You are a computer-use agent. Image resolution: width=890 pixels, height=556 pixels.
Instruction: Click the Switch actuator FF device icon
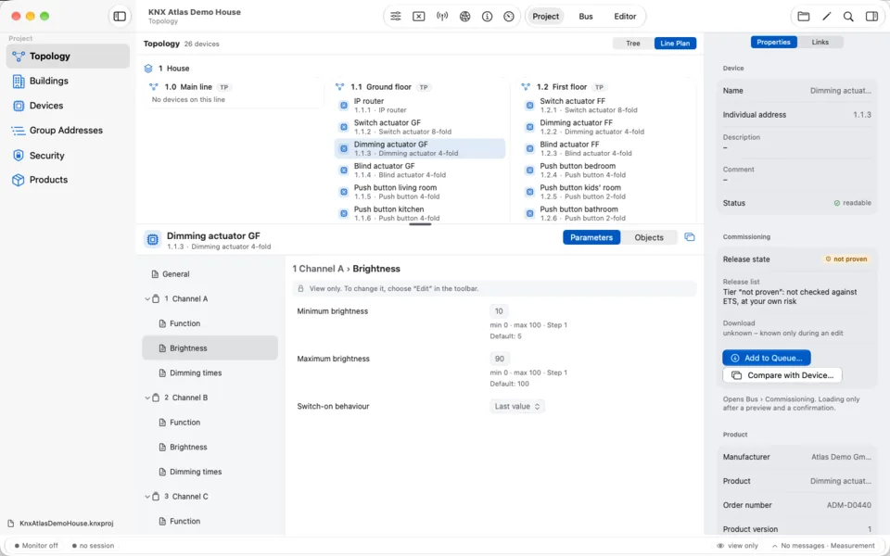pyautogui.click(x=529, y=106)
